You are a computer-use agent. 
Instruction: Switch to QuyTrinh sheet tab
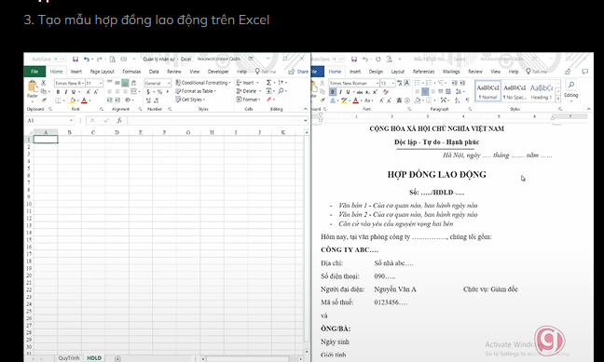(x=69, y=358)
